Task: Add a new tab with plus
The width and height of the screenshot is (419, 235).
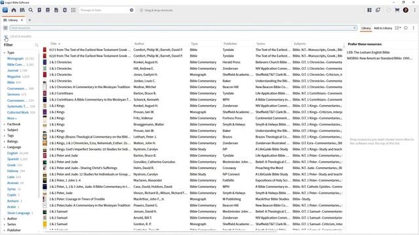Action: (x=29, y=20)
